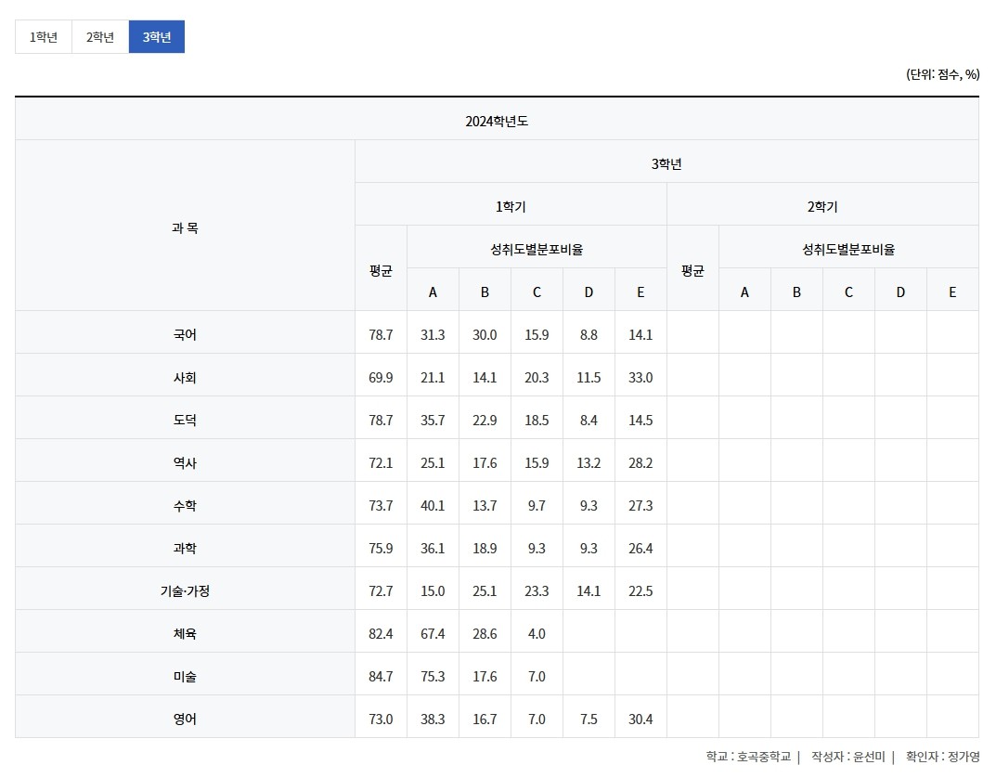
Task: Select the 84.7 average for 미술
Action: pyautogui.click(x=381, y=676)
